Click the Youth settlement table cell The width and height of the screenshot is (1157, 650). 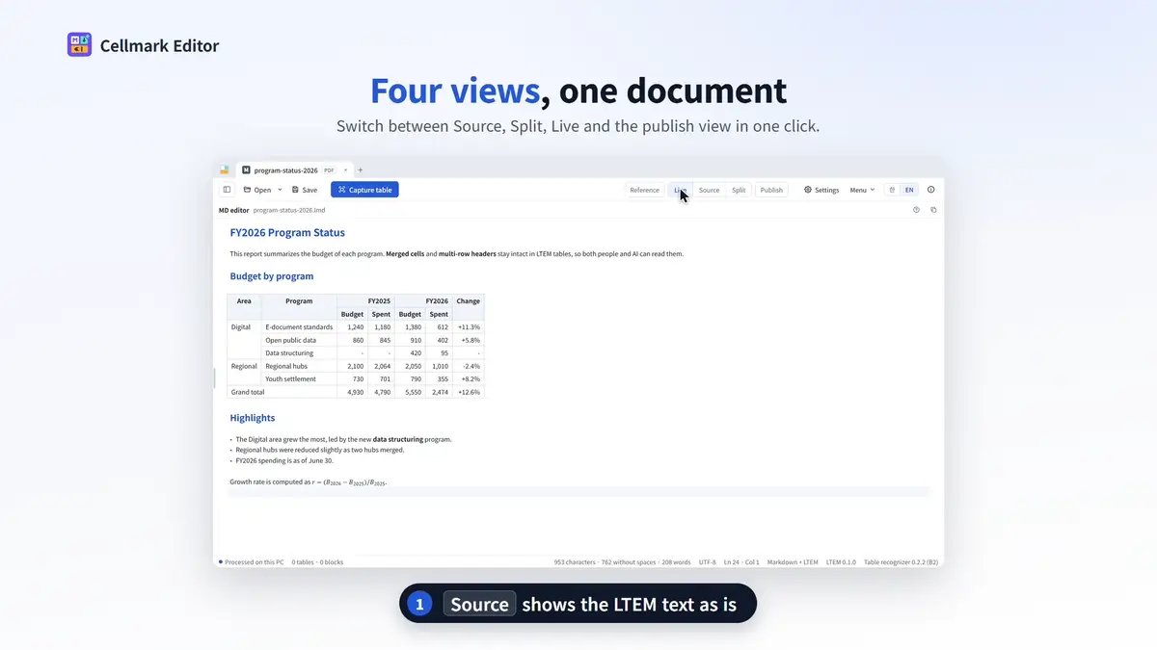pyautogui.click(x=299, y=379)
